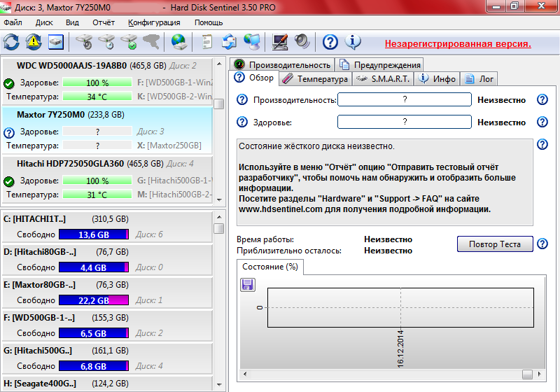
Task: Select partition G: [Hitachi500G..]
Action: (107, 358)
